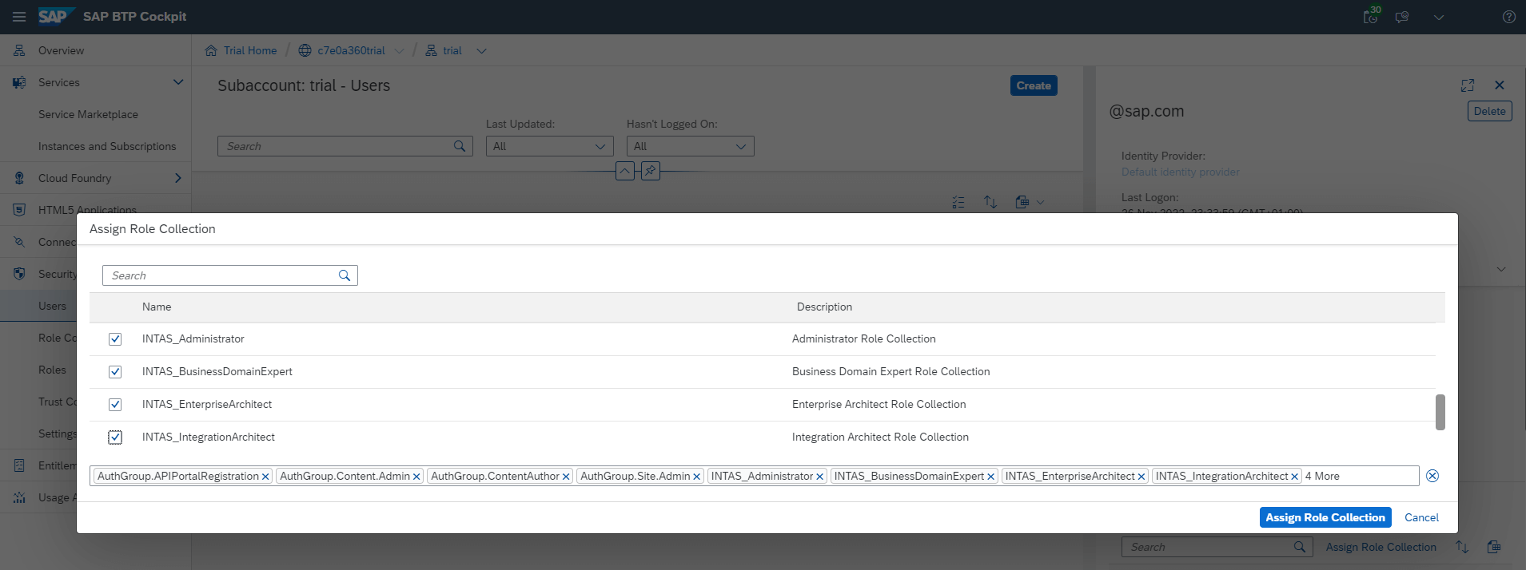Expand the Cloud Foundry chevron

178,178
